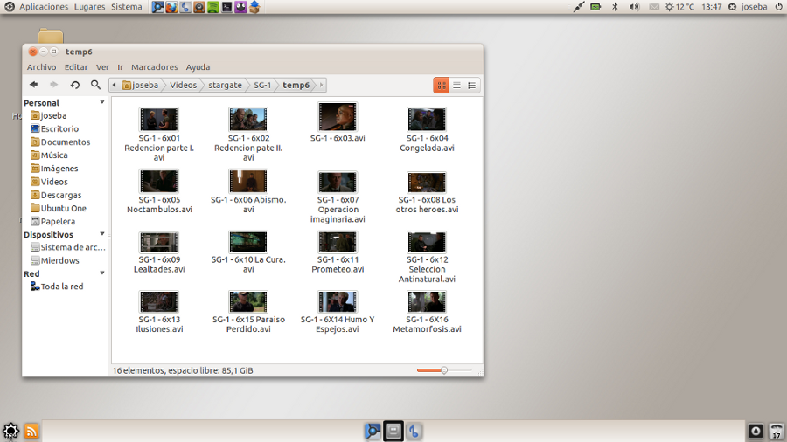787x442 pixels.
Task: Go forward with the forward arrow
Action: (53, 85)
